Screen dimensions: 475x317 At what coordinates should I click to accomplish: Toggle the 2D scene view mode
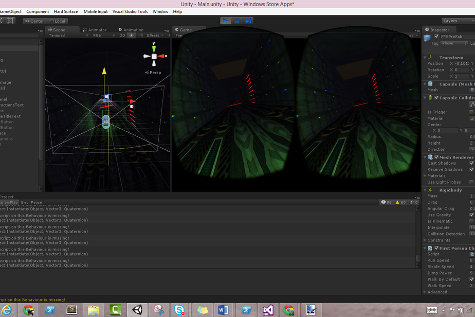point(122,36)
